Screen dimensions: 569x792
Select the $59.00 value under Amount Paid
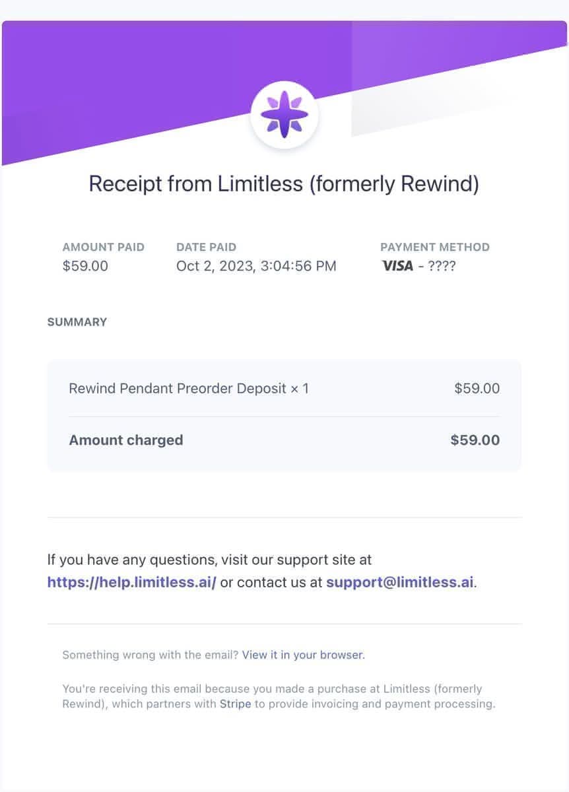[85, 266]
